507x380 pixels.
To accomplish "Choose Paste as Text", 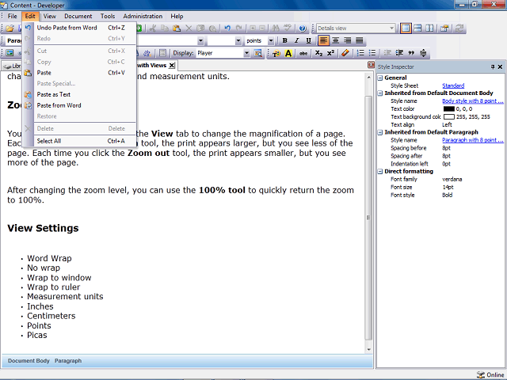I will click(x=79, y=94).
